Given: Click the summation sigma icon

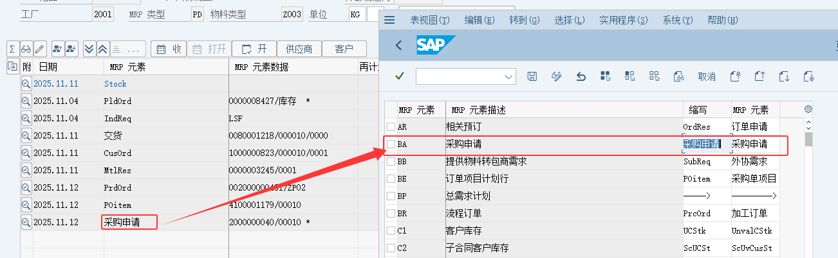Looking at the screenshot, I should point(12,49).
